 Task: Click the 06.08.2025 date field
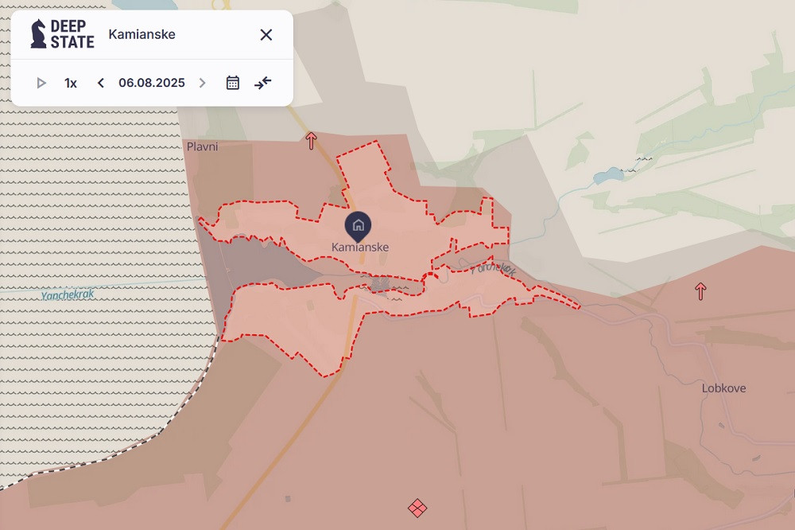[x=151, y=83]
